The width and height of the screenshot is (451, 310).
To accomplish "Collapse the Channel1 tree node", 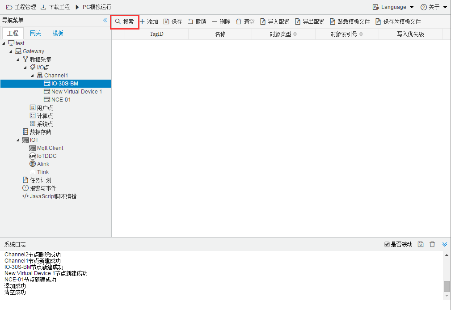I will pyautogui.click(x=32, y=76).
